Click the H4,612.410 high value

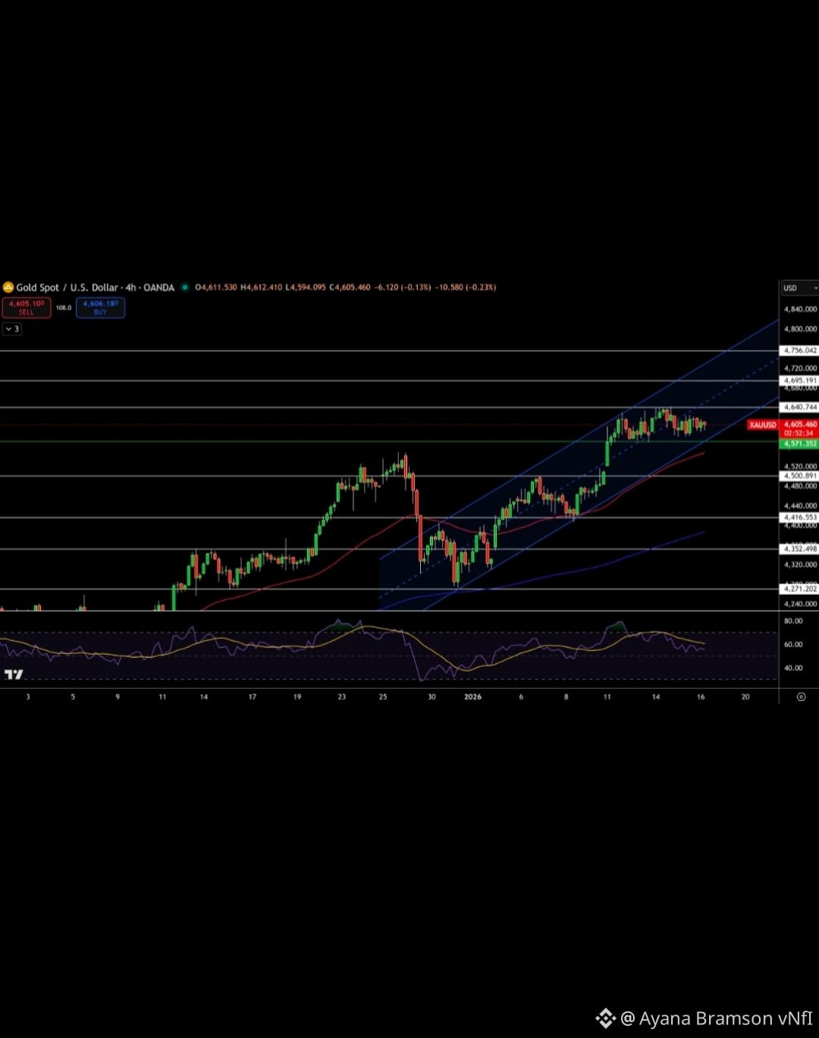pos(261,288)
